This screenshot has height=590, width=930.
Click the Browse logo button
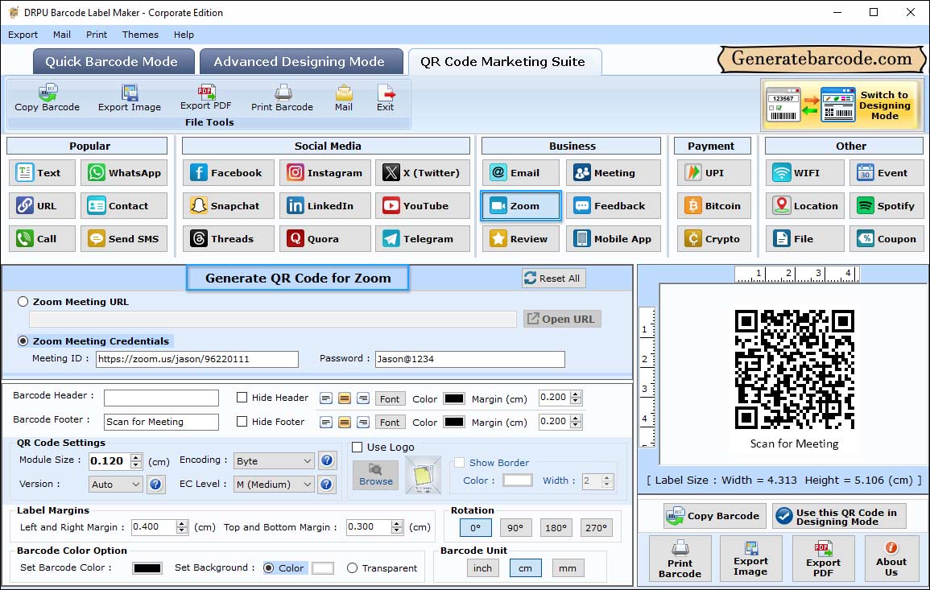pyautogui.click(x=375, y=476)
